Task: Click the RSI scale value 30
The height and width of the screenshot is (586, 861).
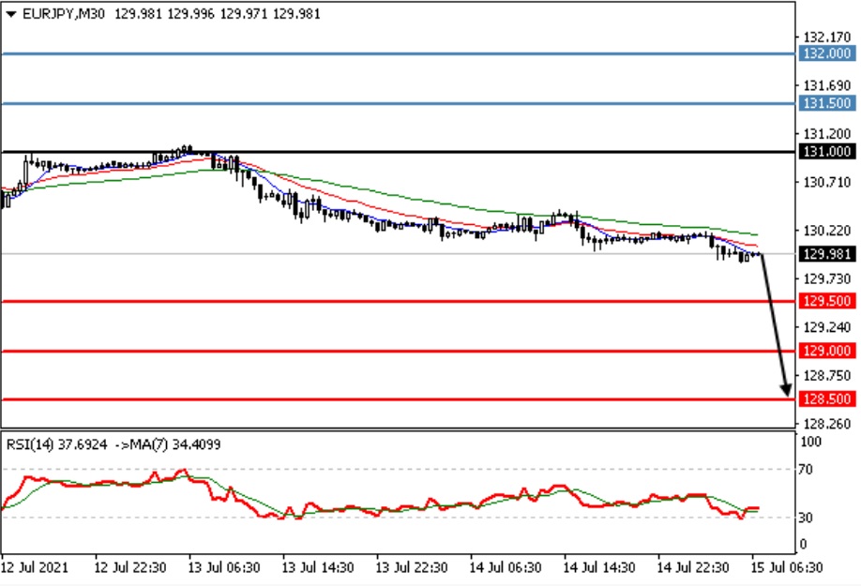Action: point(806,518)
